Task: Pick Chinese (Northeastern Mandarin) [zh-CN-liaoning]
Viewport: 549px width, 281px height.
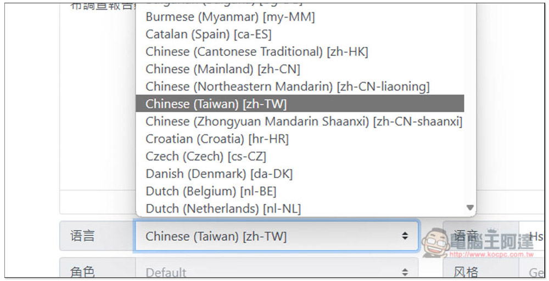Action: [300, 87]
